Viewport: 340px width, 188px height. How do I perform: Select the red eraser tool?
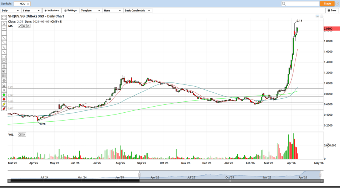(4, 109)
